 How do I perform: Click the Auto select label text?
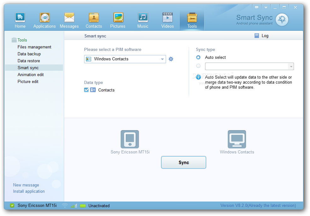[215, 58]
